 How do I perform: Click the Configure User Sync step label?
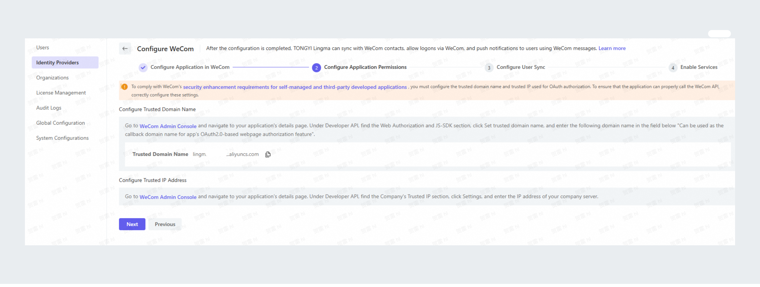click(521, 67)
